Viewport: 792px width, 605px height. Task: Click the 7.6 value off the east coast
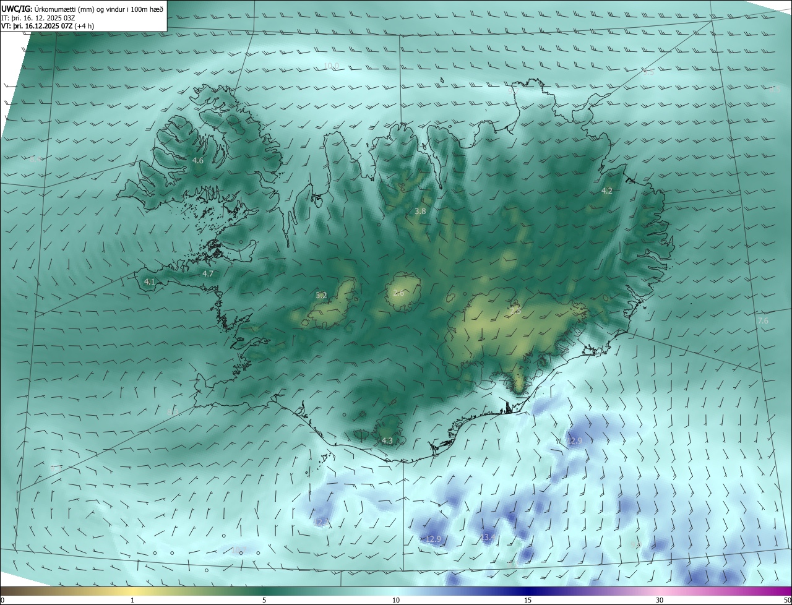point(763,320)
